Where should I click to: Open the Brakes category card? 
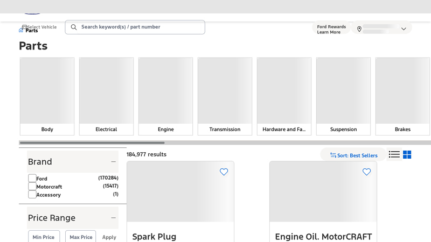(x=402, y=96)
